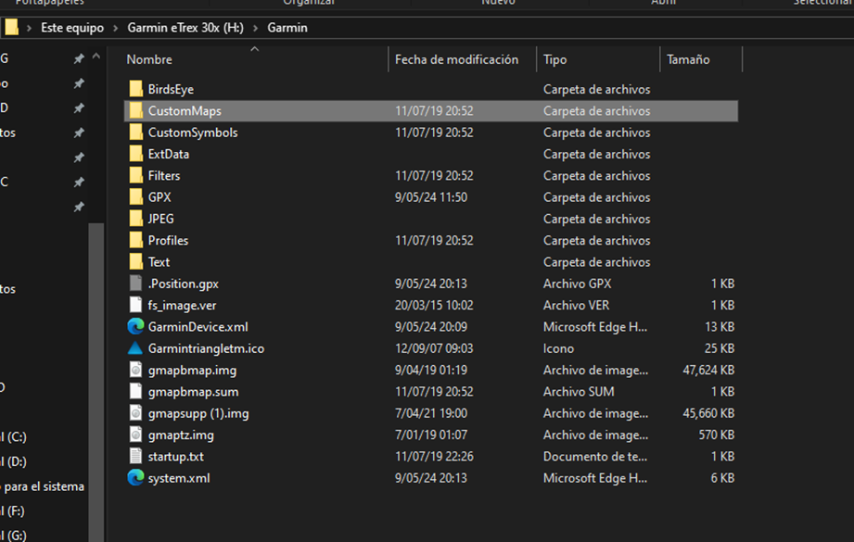Select 'para el sistema' drive in sidebar
The image size is (854, 542).
click(x=43, y=486)
